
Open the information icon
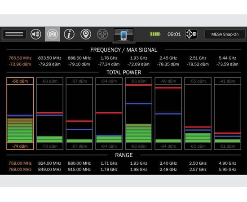[69, 34]
